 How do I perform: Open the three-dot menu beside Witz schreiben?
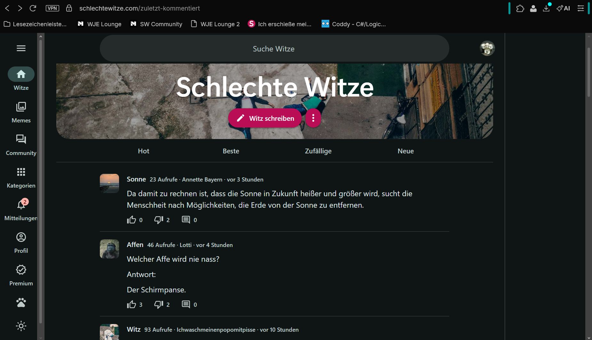313,118
